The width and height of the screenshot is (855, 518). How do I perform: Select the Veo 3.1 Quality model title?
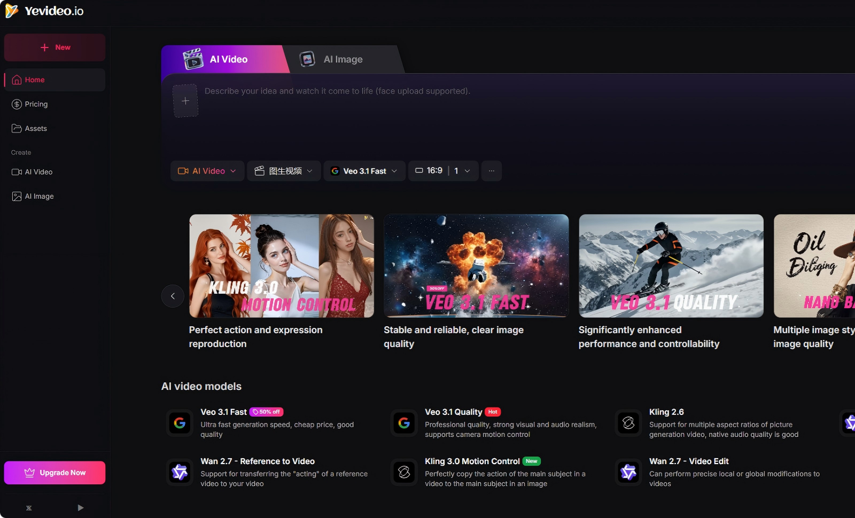click(453, 412)
